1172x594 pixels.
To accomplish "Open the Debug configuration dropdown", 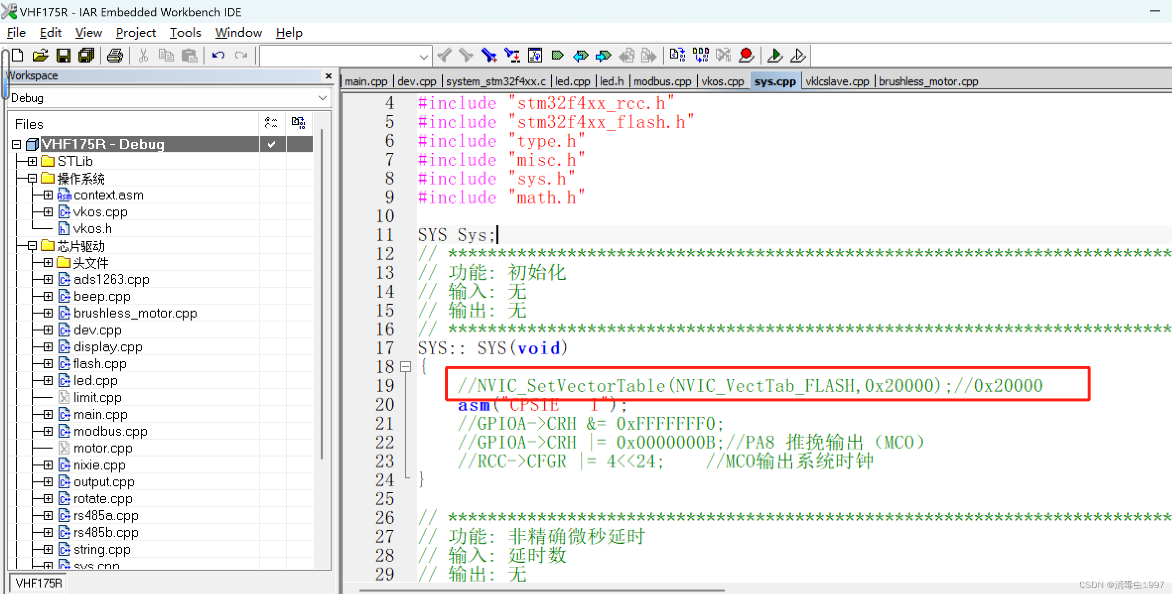I will (x=322, y=98).
